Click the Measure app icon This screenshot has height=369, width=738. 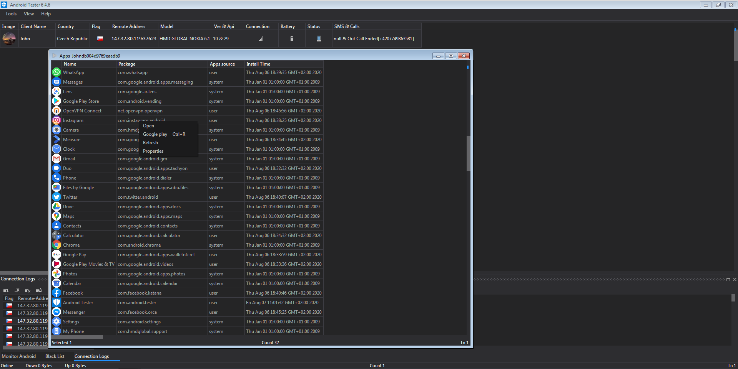point(57,139)
